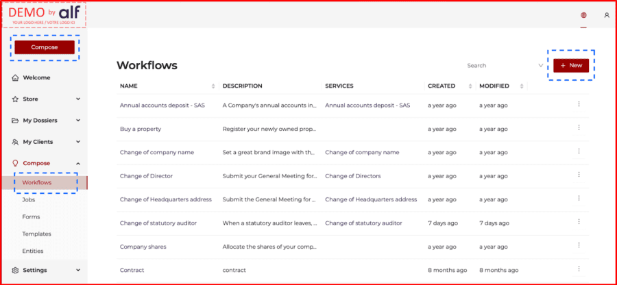Click the lowercase 'contract' description cell
The width and height of the screenshot is (617, 285).
(234, 271)
